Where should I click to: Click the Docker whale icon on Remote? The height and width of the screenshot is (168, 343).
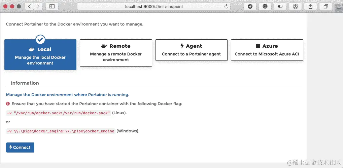[x=104, y=46]
